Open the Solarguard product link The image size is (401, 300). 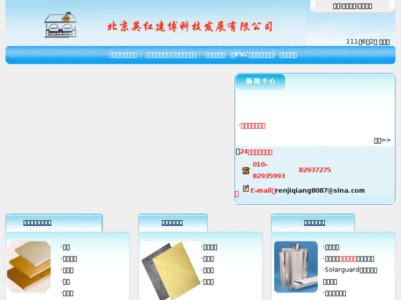pyautogui.click(x=350, y=275)
